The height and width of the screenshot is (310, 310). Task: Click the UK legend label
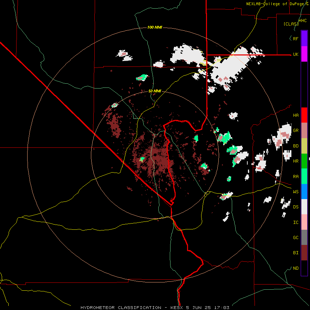(296, 54)
